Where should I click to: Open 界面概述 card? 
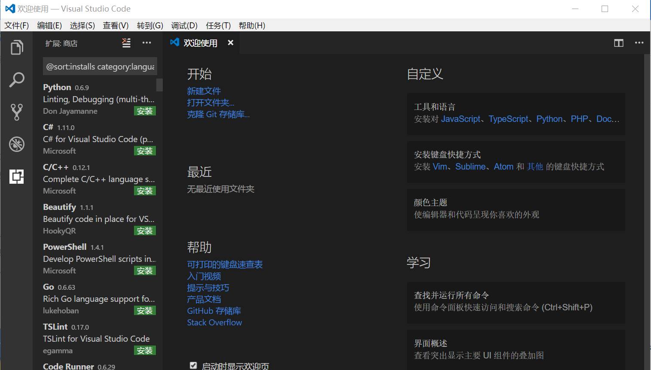click(x=516, y=350)
